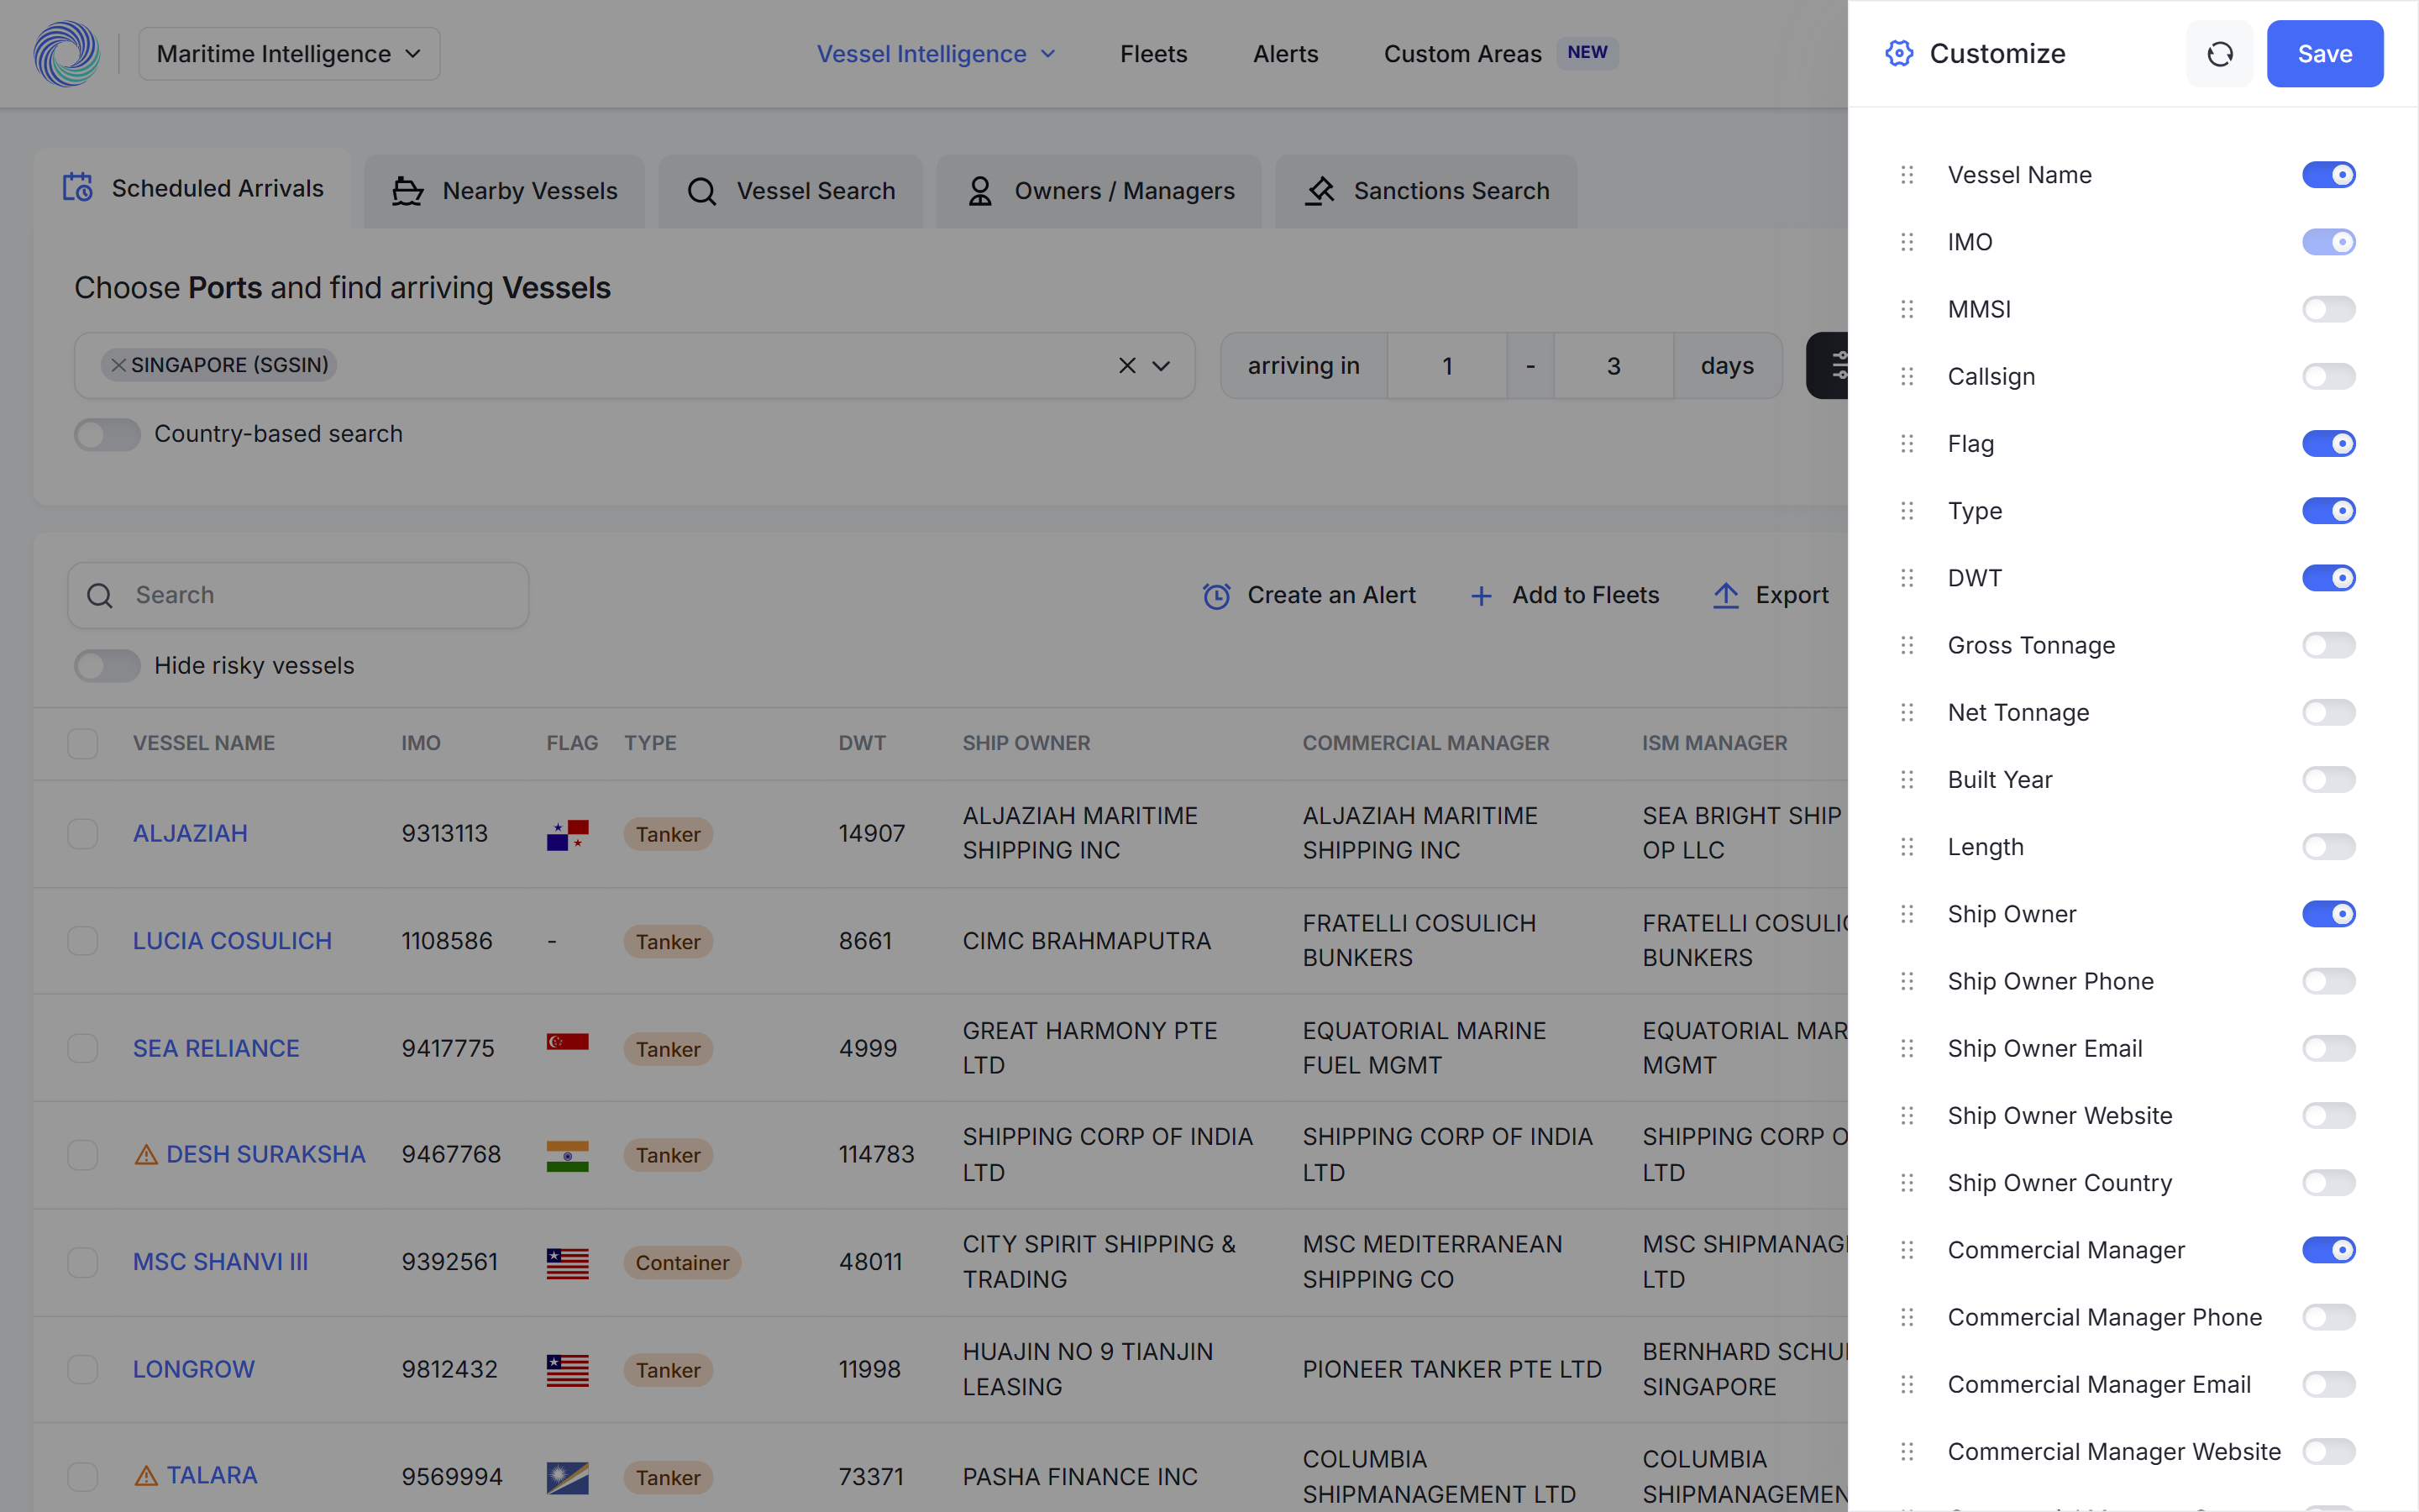Screen dimensions: 2419x1512
Task: Switch on Hide risky vessels
Action: tap(107, 666)
